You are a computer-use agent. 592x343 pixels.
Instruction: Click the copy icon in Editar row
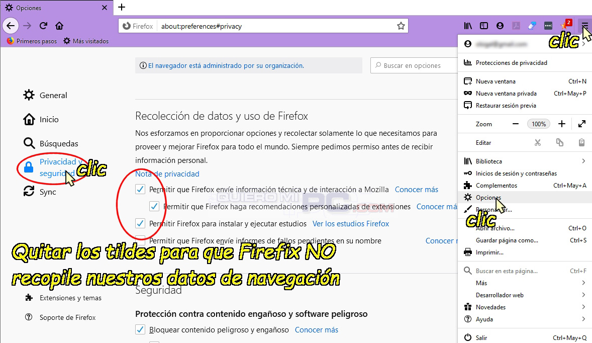click(559, 142)
